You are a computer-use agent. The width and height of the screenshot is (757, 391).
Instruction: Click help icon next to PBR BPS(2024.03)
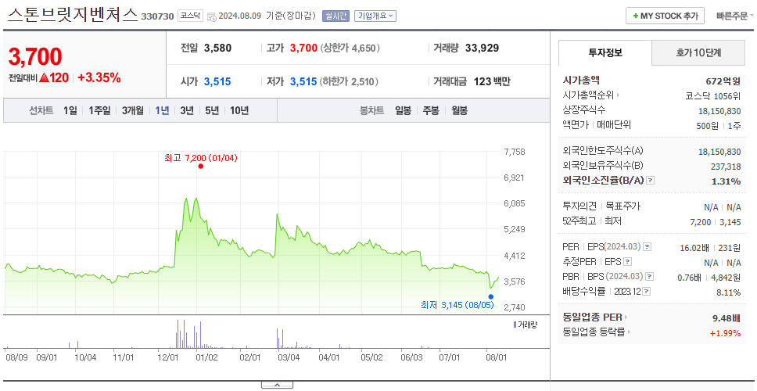[x=650, y=277]
